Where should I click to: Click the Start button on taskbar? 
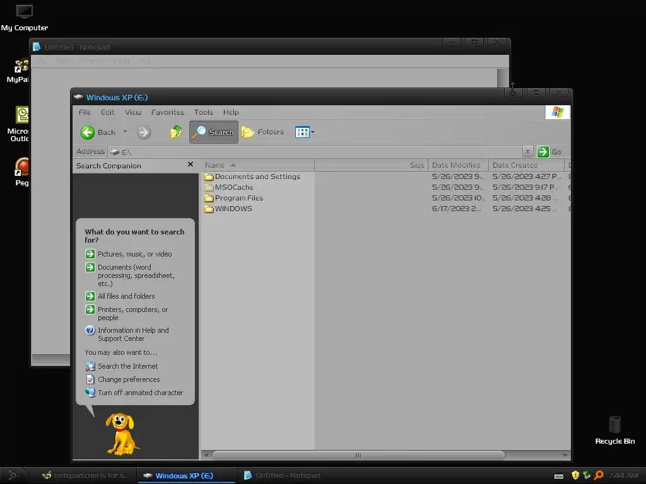tap(13, 475)
